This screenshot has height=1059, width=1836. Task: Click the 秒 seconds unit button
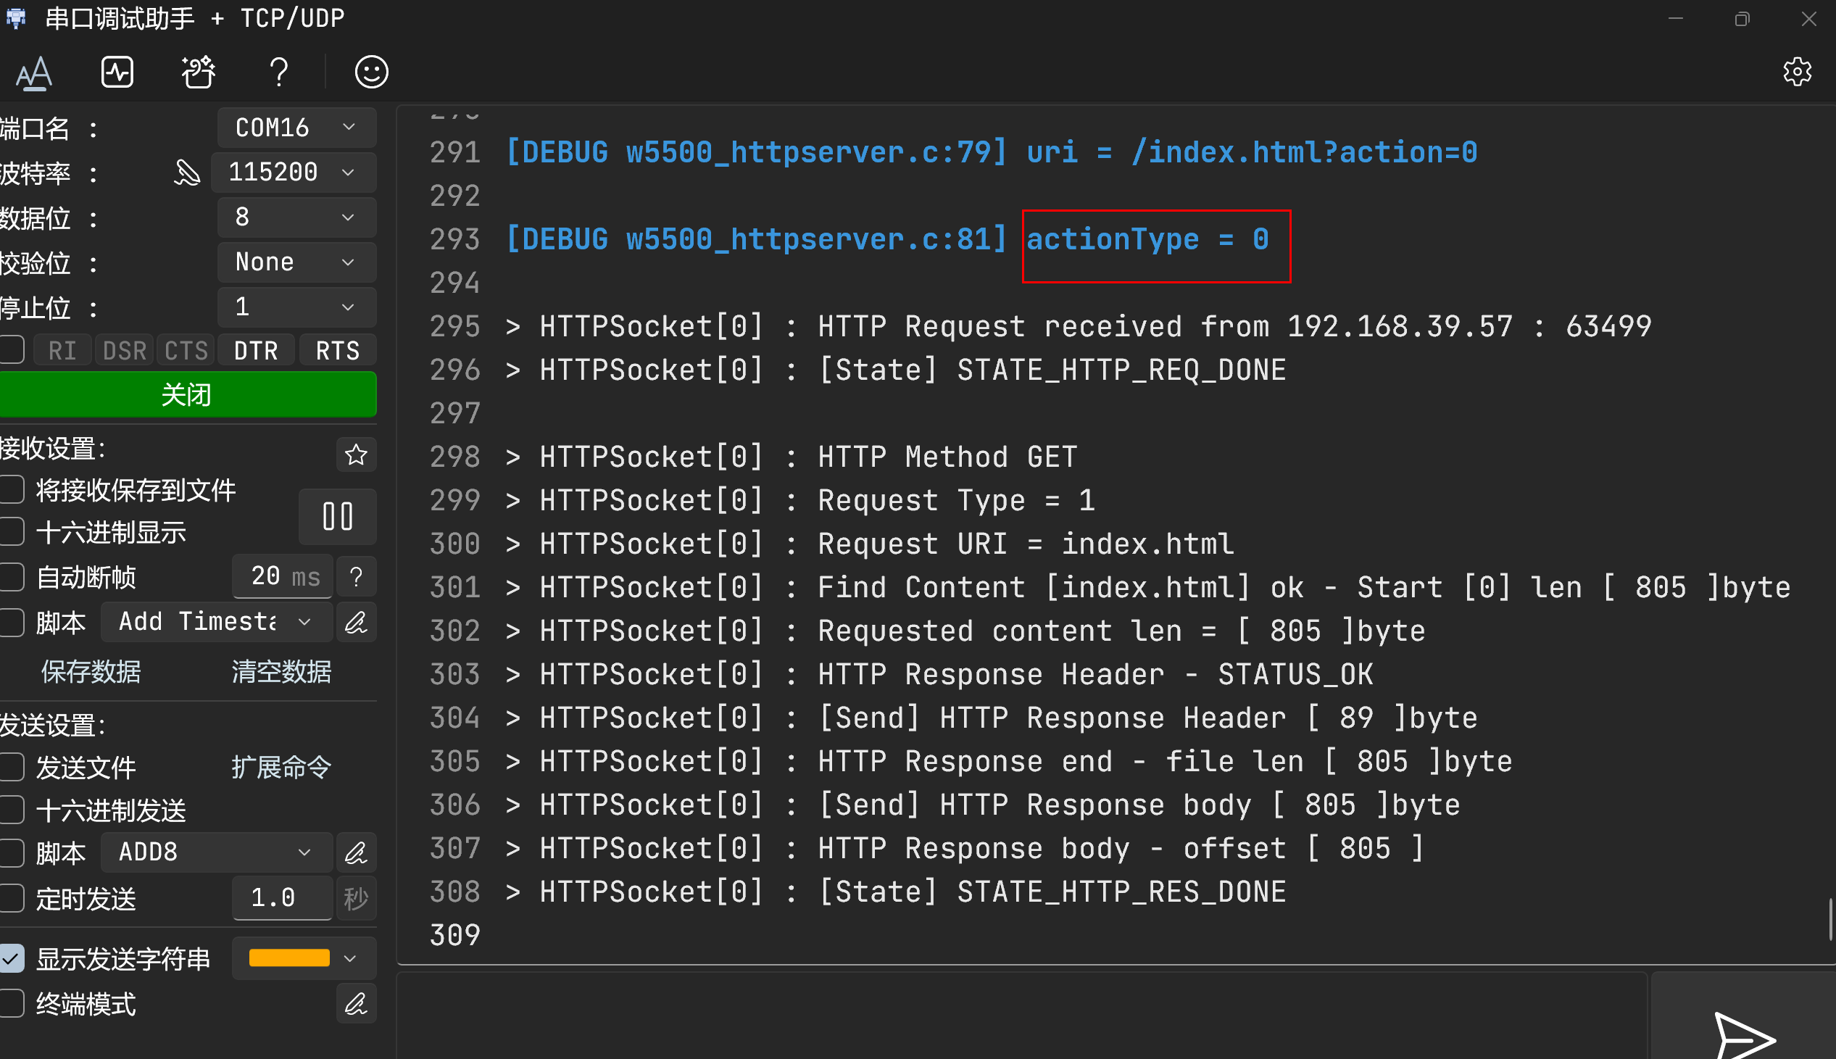pyautogui.click(x=356, y=897)
